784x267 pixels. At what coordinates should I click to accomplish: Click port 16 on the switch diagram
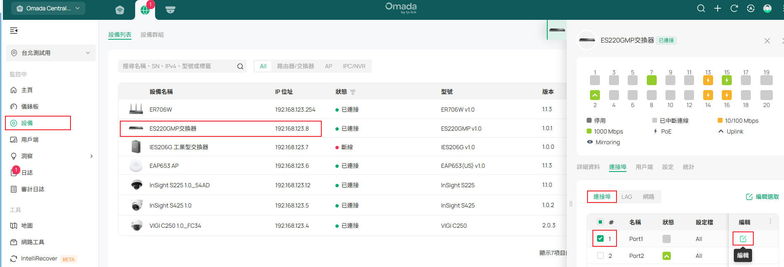tap(727, 95)
